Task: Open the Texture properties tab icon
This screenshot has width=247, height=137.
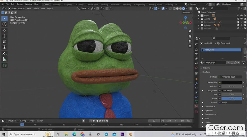Action: pyautogui.click(x=196, y=112)
